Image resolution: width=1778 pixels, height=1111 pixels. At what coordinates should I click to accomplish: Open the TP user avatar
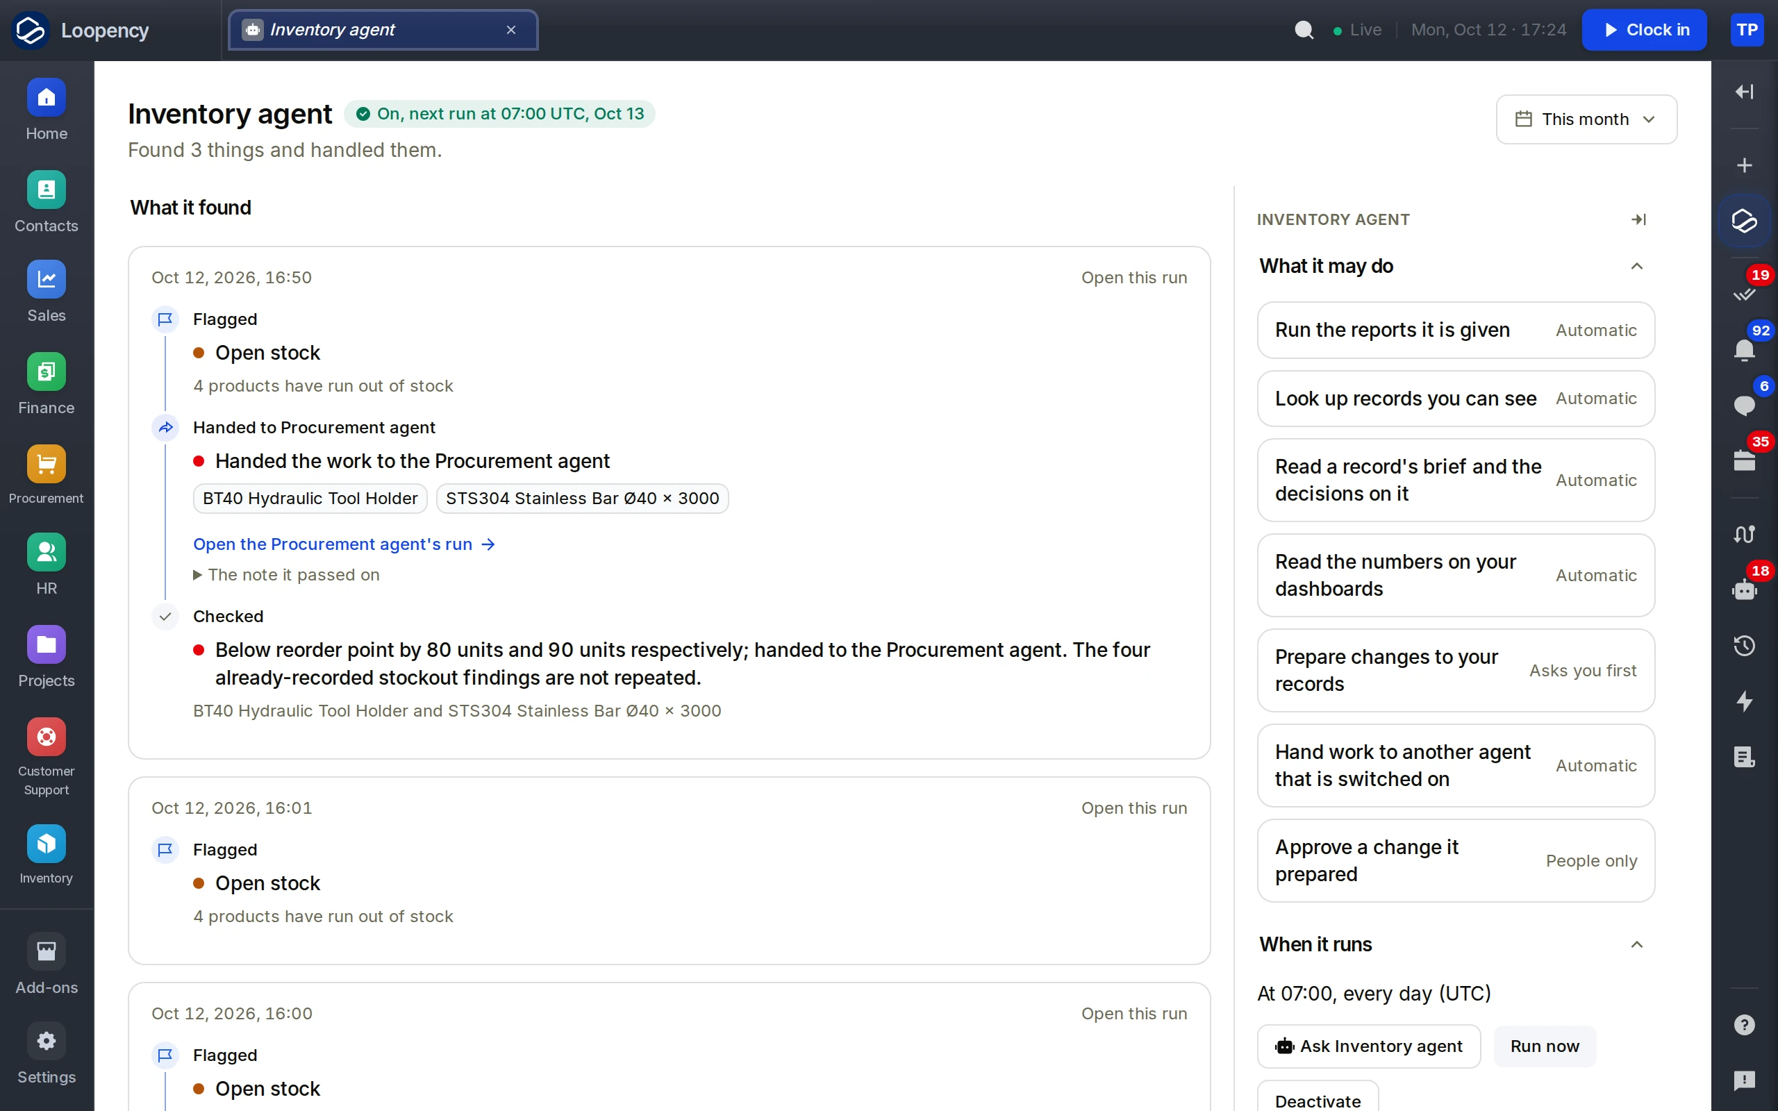click(x=1747, y=30)
